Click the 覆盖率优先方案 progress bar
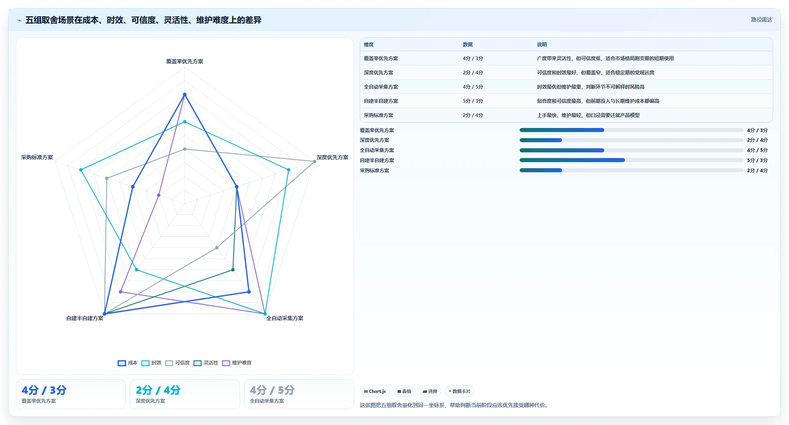This screenshot has height=425, width=789. [x=631, y=130]
